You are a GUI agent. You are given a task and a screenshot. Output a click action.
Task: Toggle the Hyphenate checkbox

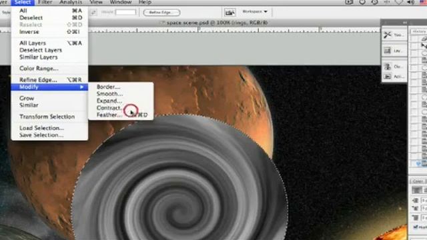pos(415,227)
